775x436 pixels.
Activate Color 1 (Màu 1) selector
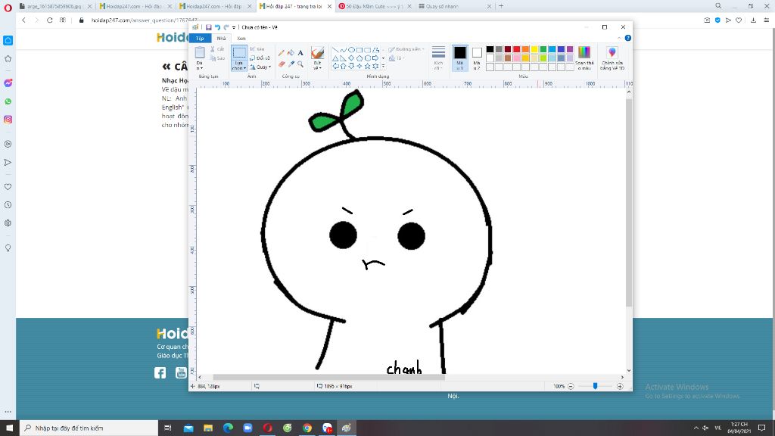[x=460, y=58]
